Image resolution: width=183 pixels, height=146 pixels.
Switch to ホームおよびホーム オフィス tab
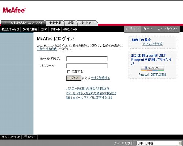pyautogui.click(x=23, y=23)
